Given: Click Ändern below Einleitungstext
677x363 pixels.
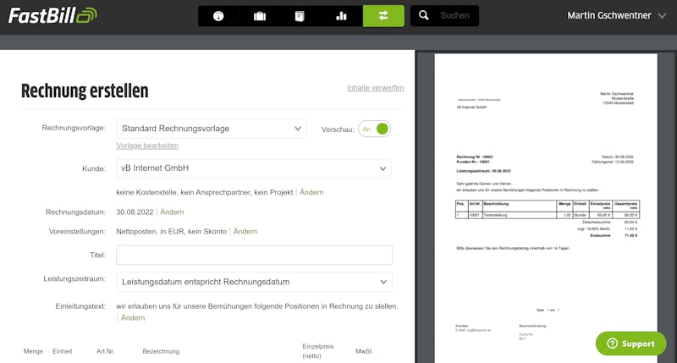Looking at the screenshot, I should pos(133,317).
